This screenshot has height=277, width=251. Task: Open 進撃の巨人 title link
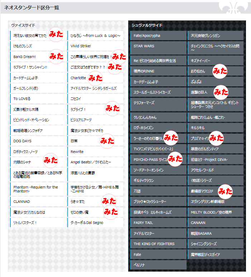point(216,92)
